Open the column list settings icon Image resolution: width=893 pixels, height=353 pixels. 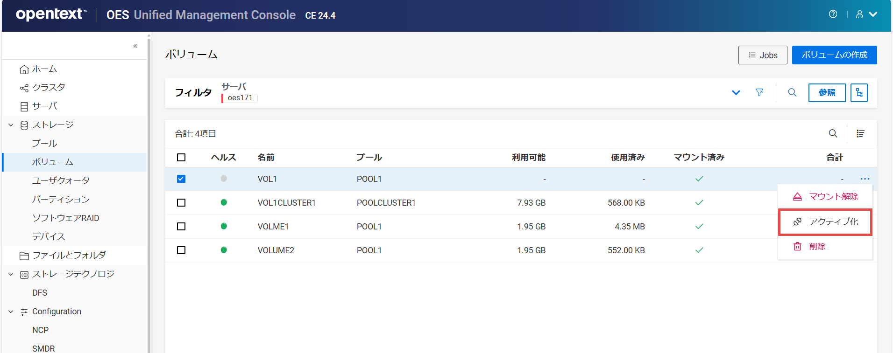tap(860, 133)
